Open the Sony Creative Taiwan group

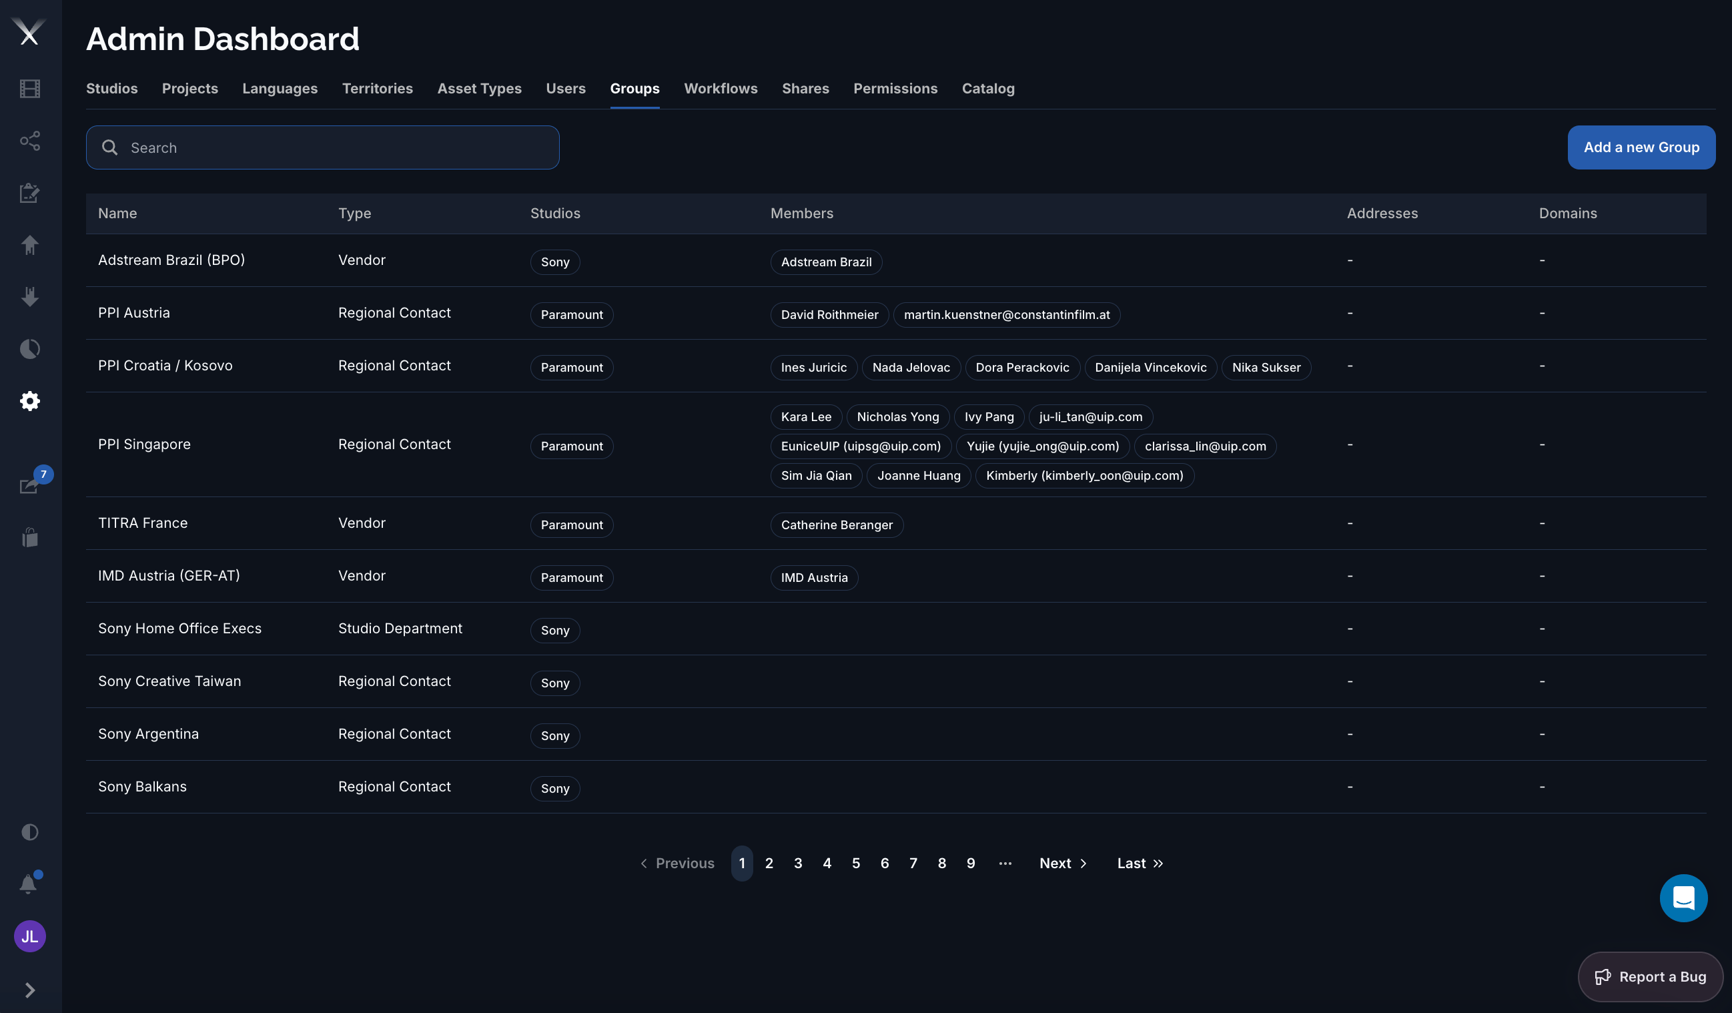pyautogui.click(x=169, y=681)
